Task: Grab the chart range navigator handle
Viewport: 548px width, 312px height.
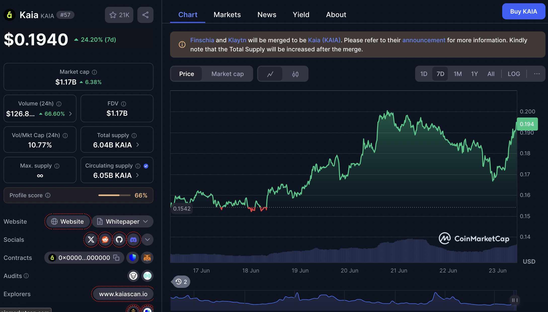Action: tap(515, 300)
